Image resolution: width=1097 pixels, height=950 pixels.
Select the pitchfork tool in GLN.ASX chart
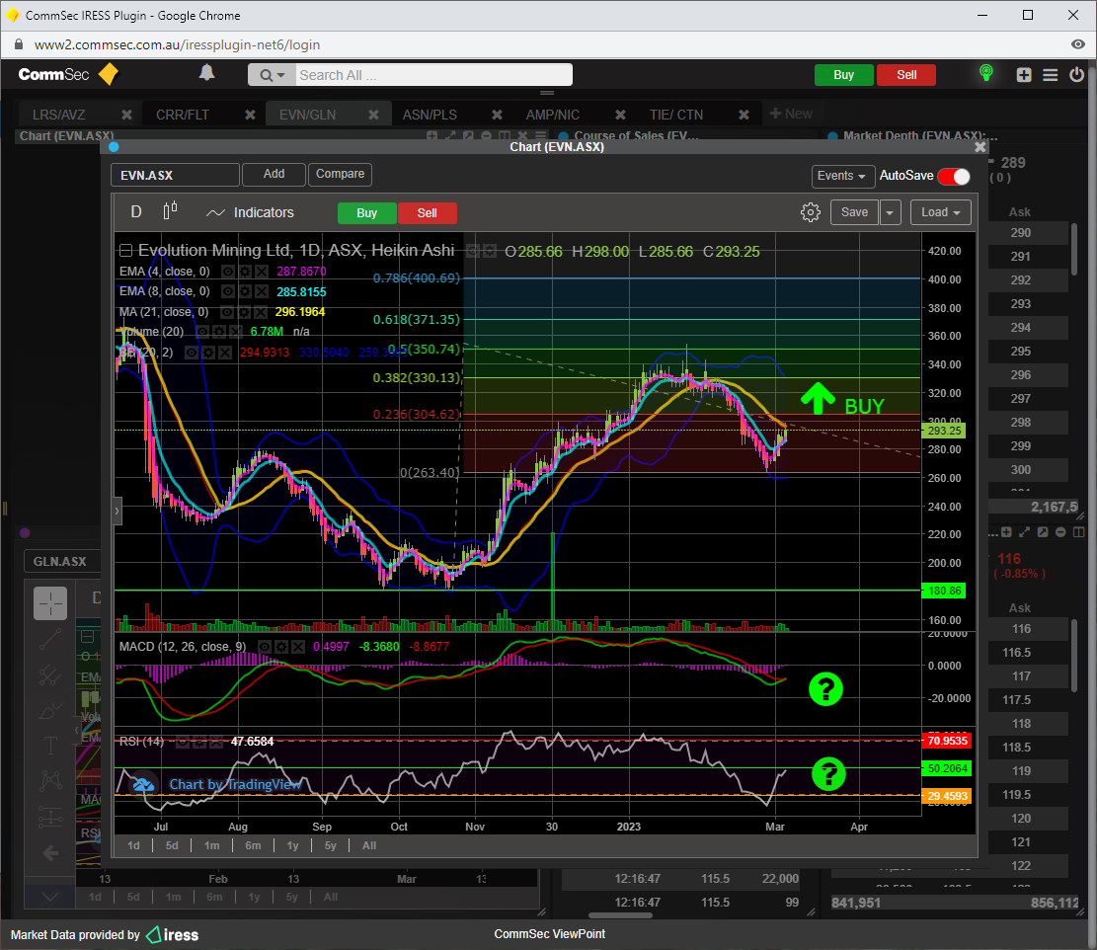(x=50, y=675)
